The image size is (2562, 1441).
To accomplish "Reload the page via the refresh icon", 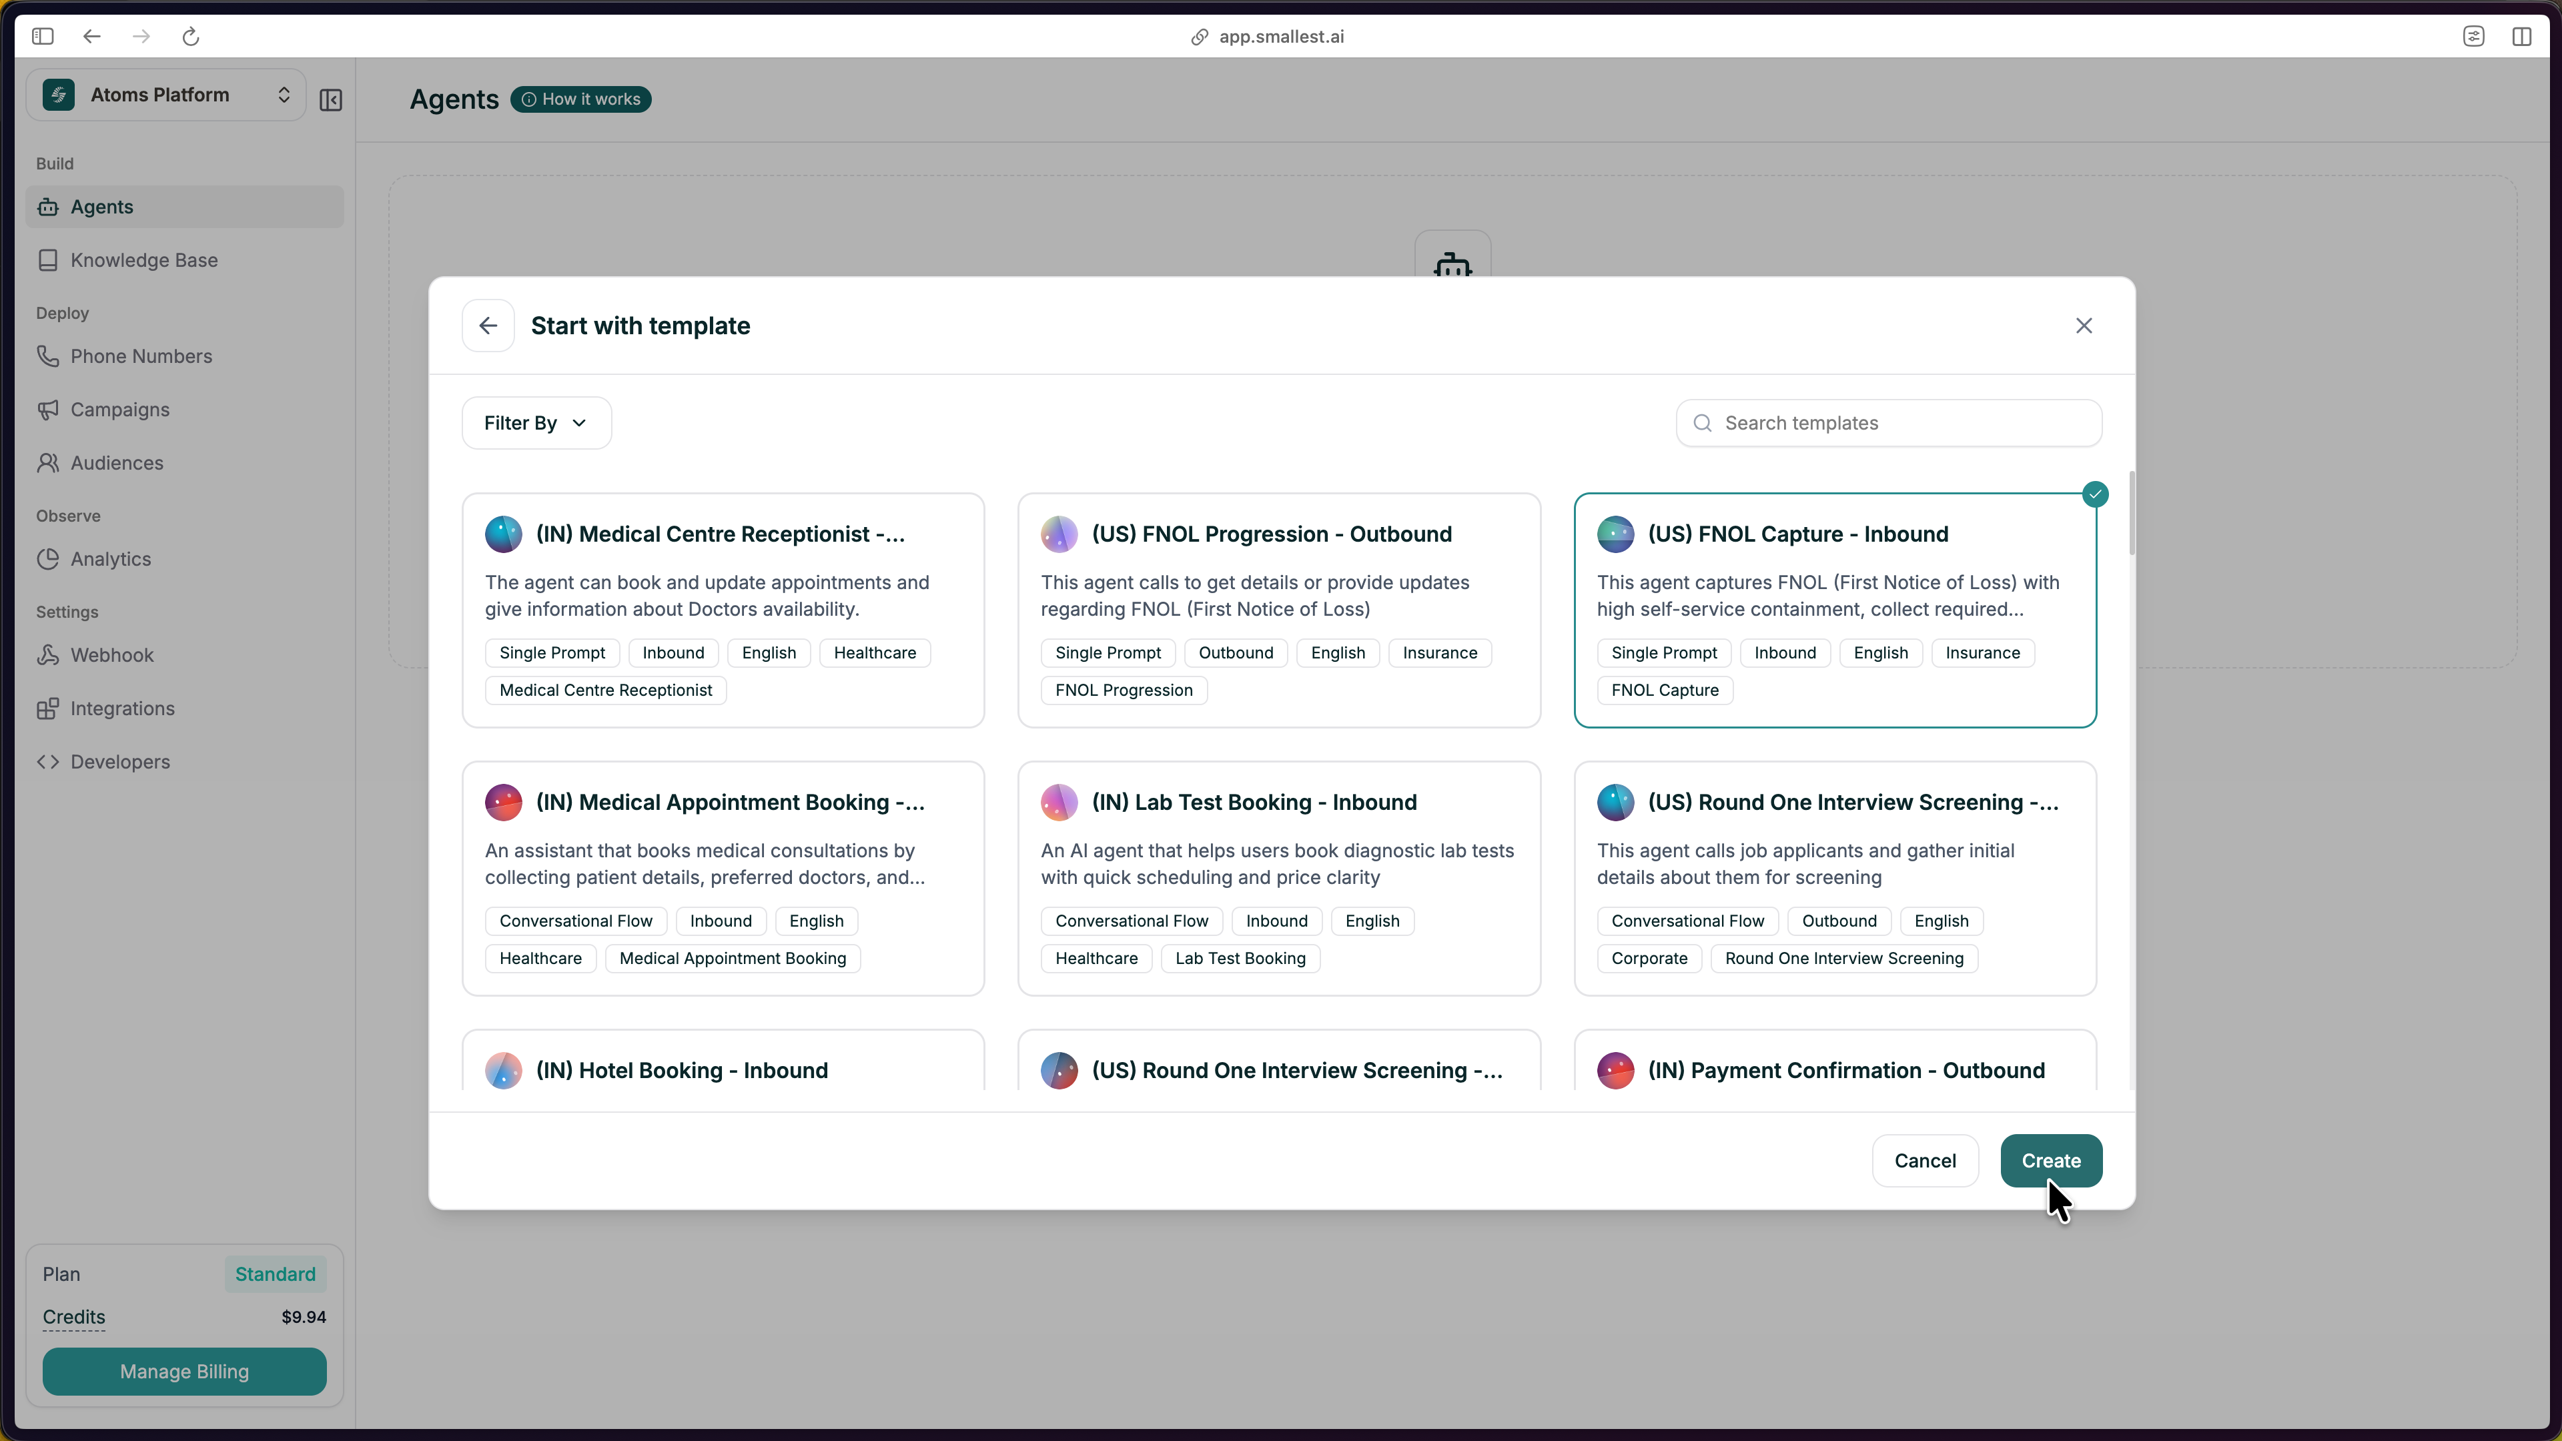I will [190, 37].
